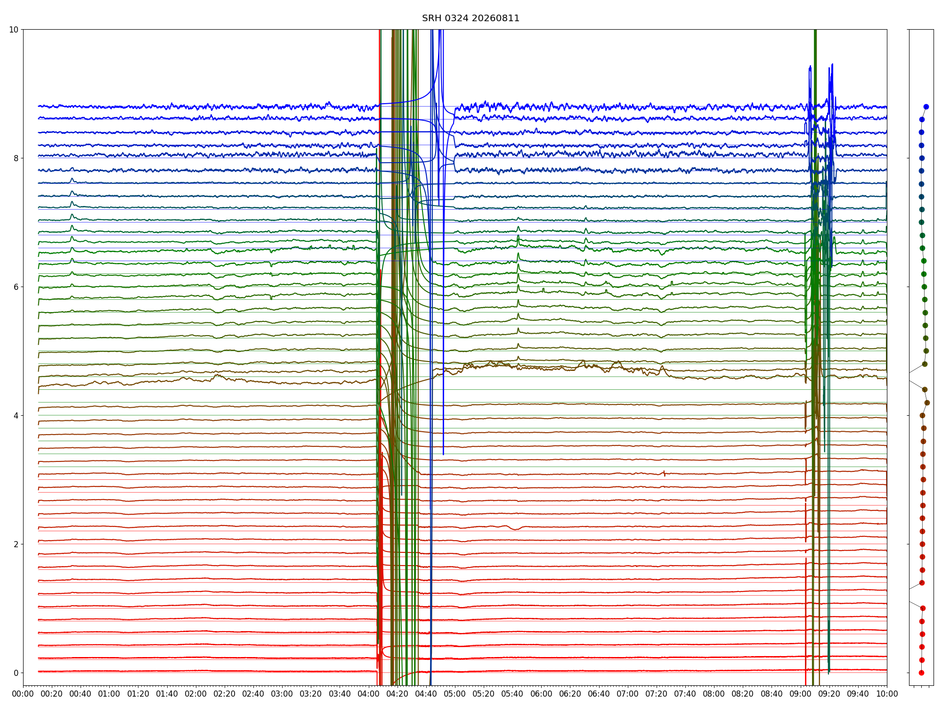Click the 06:00 time label

[541, 694]
